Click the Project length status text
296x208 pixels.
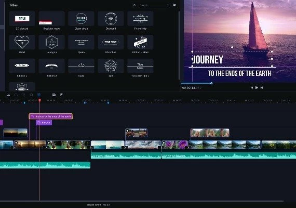point(98,205)
